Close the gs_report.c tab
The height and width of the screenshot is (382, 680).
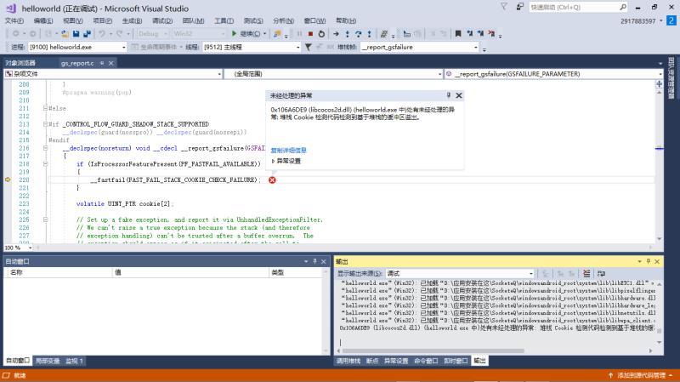111,63
